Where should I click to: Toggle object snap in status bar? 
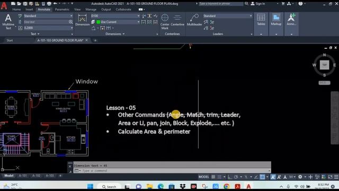point(262,177)
